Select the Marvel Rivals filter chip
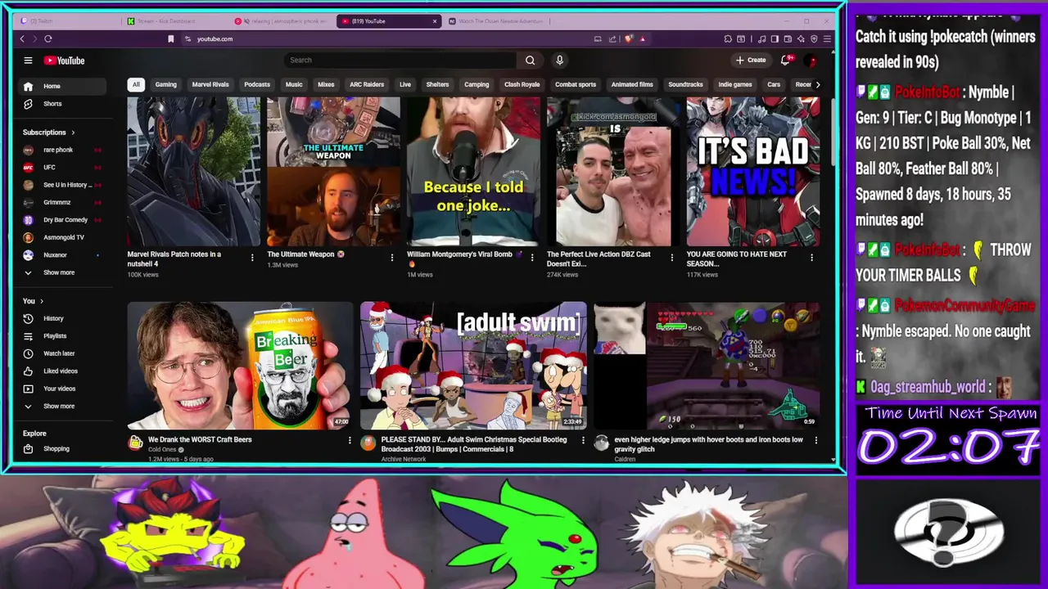 click(210, 84)
